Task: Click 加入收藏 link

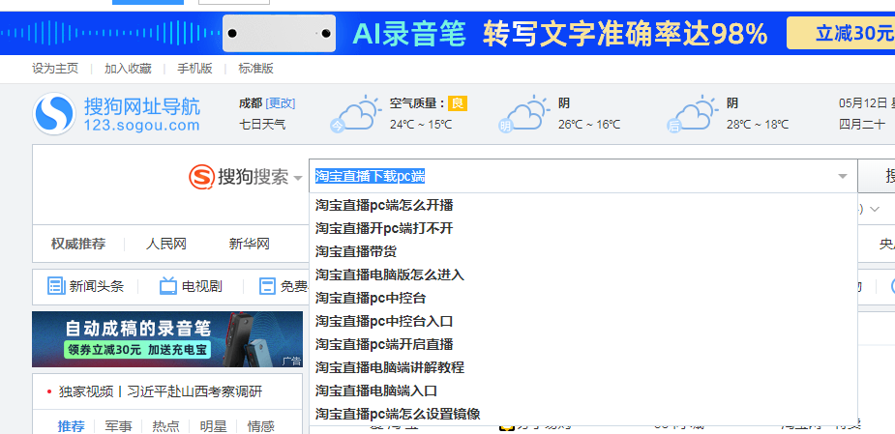Action: pos(128,69)
